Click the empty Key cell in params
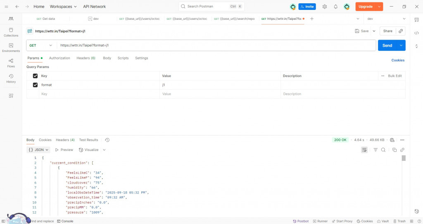 (99, 94)
